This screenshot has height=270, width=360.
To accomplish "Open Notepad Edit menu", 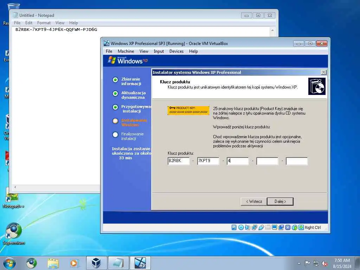I will [29, 23].
